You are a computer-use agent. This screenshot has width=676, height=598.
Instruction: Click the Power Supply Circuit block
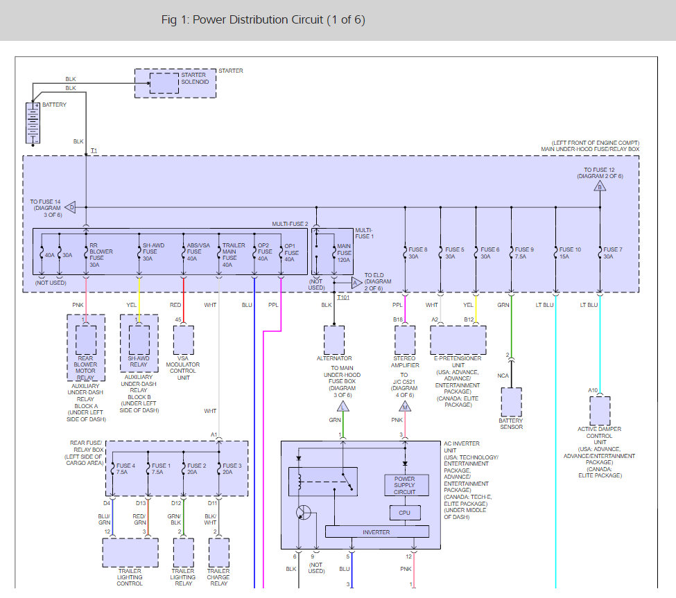tap(405, 486)
